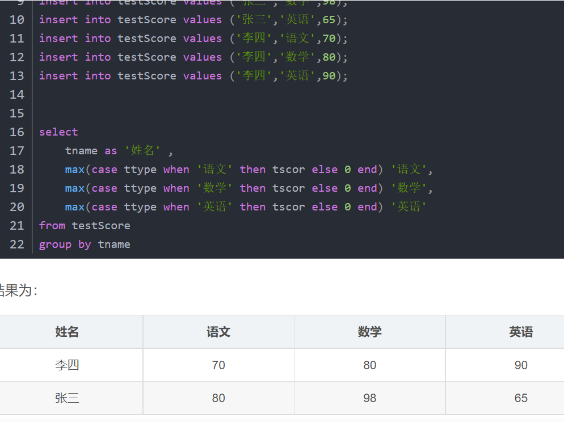
Task: Click line number 22 in the gutter
Action: click(17, 244)
